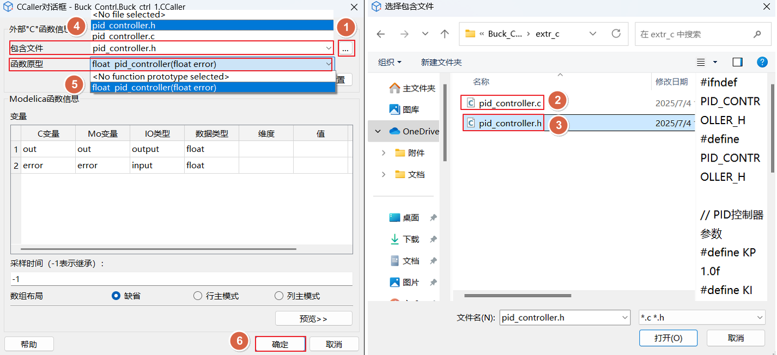Image resolution: width=777 pixels, height=355 pixels.
Task: Expand the 附件 folder chevron
Action: tap(383, 153)
